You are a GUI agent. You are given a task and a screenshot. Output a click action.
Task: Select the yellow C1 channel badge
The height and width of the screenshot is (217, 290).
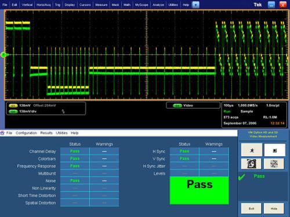pyautogui.click(x=13, y=106)
